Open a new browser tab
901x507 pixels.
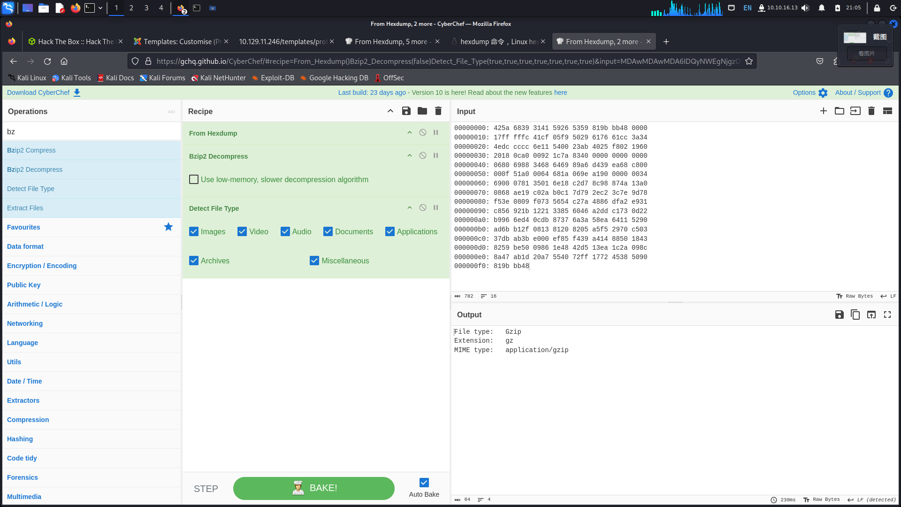click(666, 42)
